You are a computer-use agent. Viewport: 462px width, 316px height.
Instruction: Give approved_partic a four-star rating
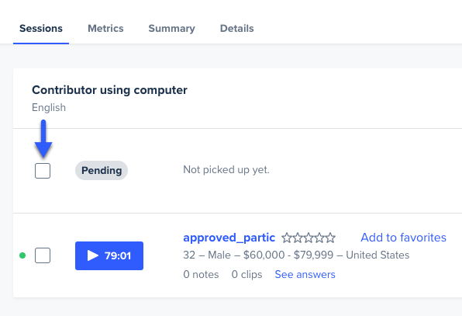(x=319, y=238)
